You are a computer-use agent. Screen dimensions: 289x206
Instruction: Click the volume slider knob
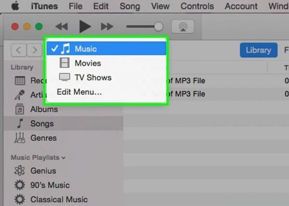tap(158, 26)
